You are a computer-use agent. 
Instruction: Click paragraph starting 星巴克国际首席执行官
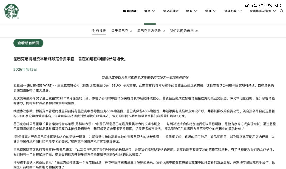click(x=144, y=152)
